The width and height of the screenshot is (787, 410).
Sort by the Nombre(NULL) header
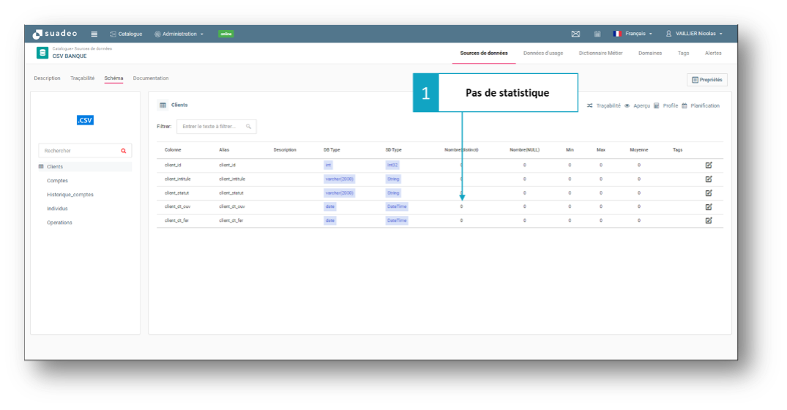[x=524, y=150]
